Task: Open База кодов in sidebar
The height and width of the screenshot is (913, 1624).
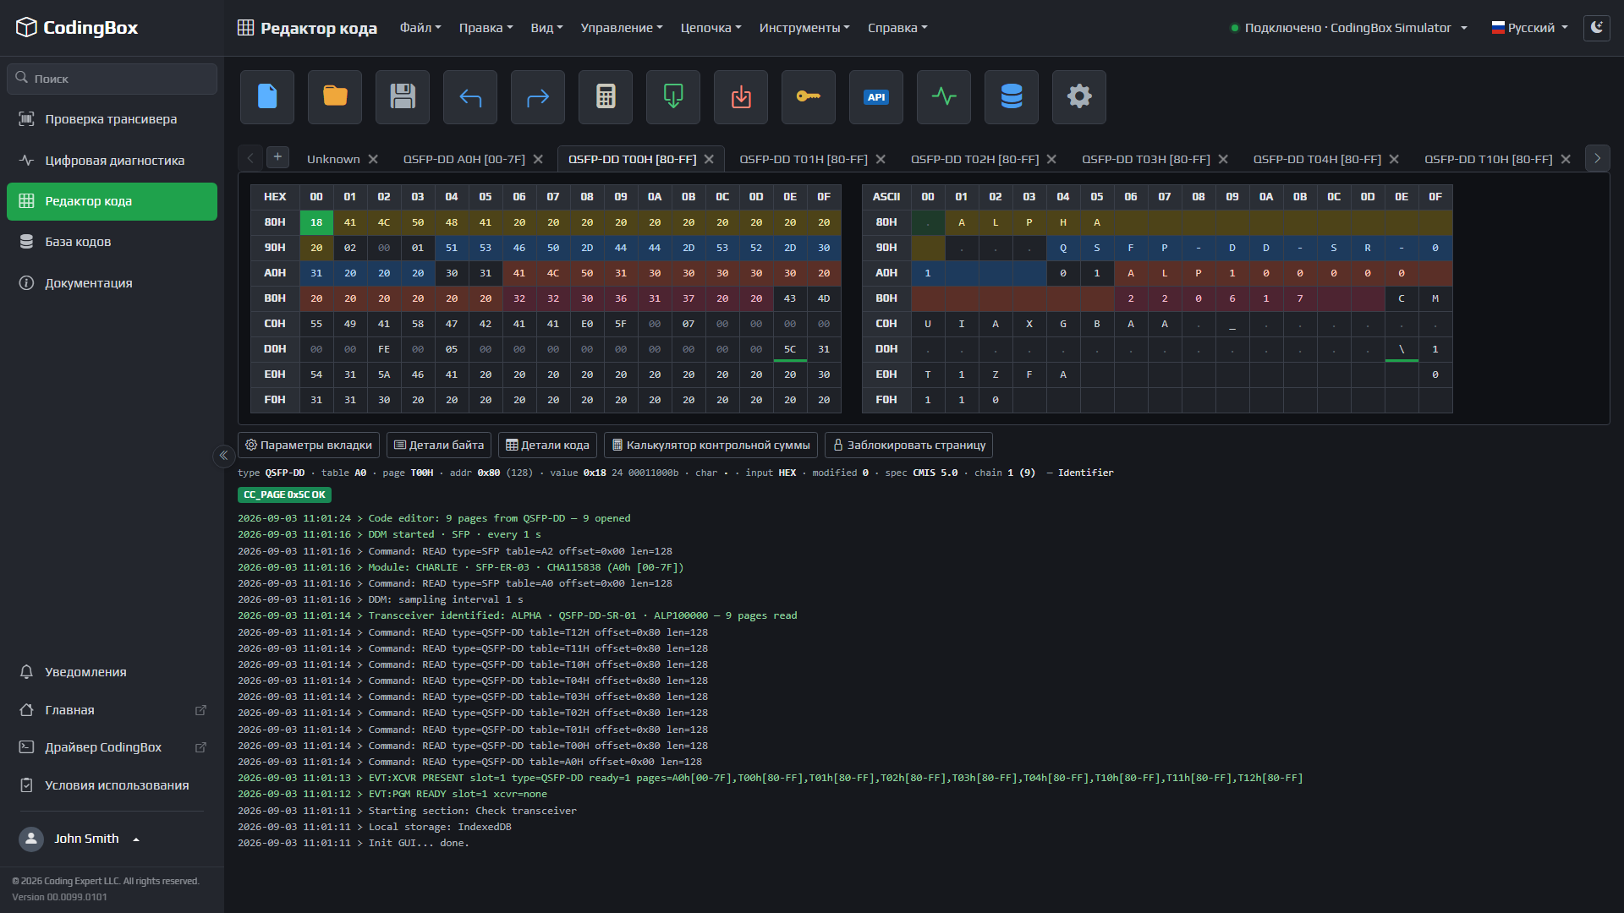Action: click(x=112, y=242)
